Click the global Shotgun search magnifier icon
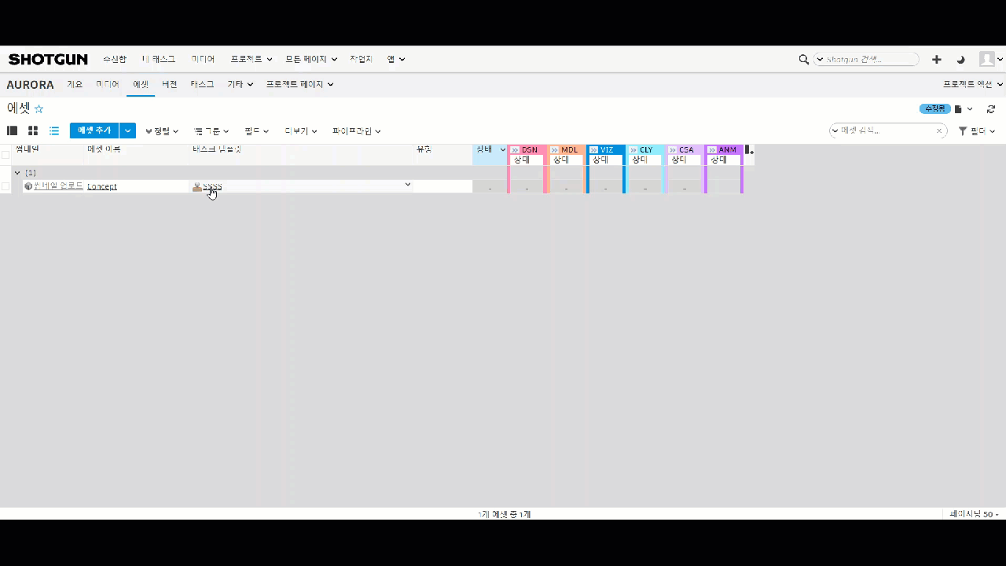 [x=803, y=59]
